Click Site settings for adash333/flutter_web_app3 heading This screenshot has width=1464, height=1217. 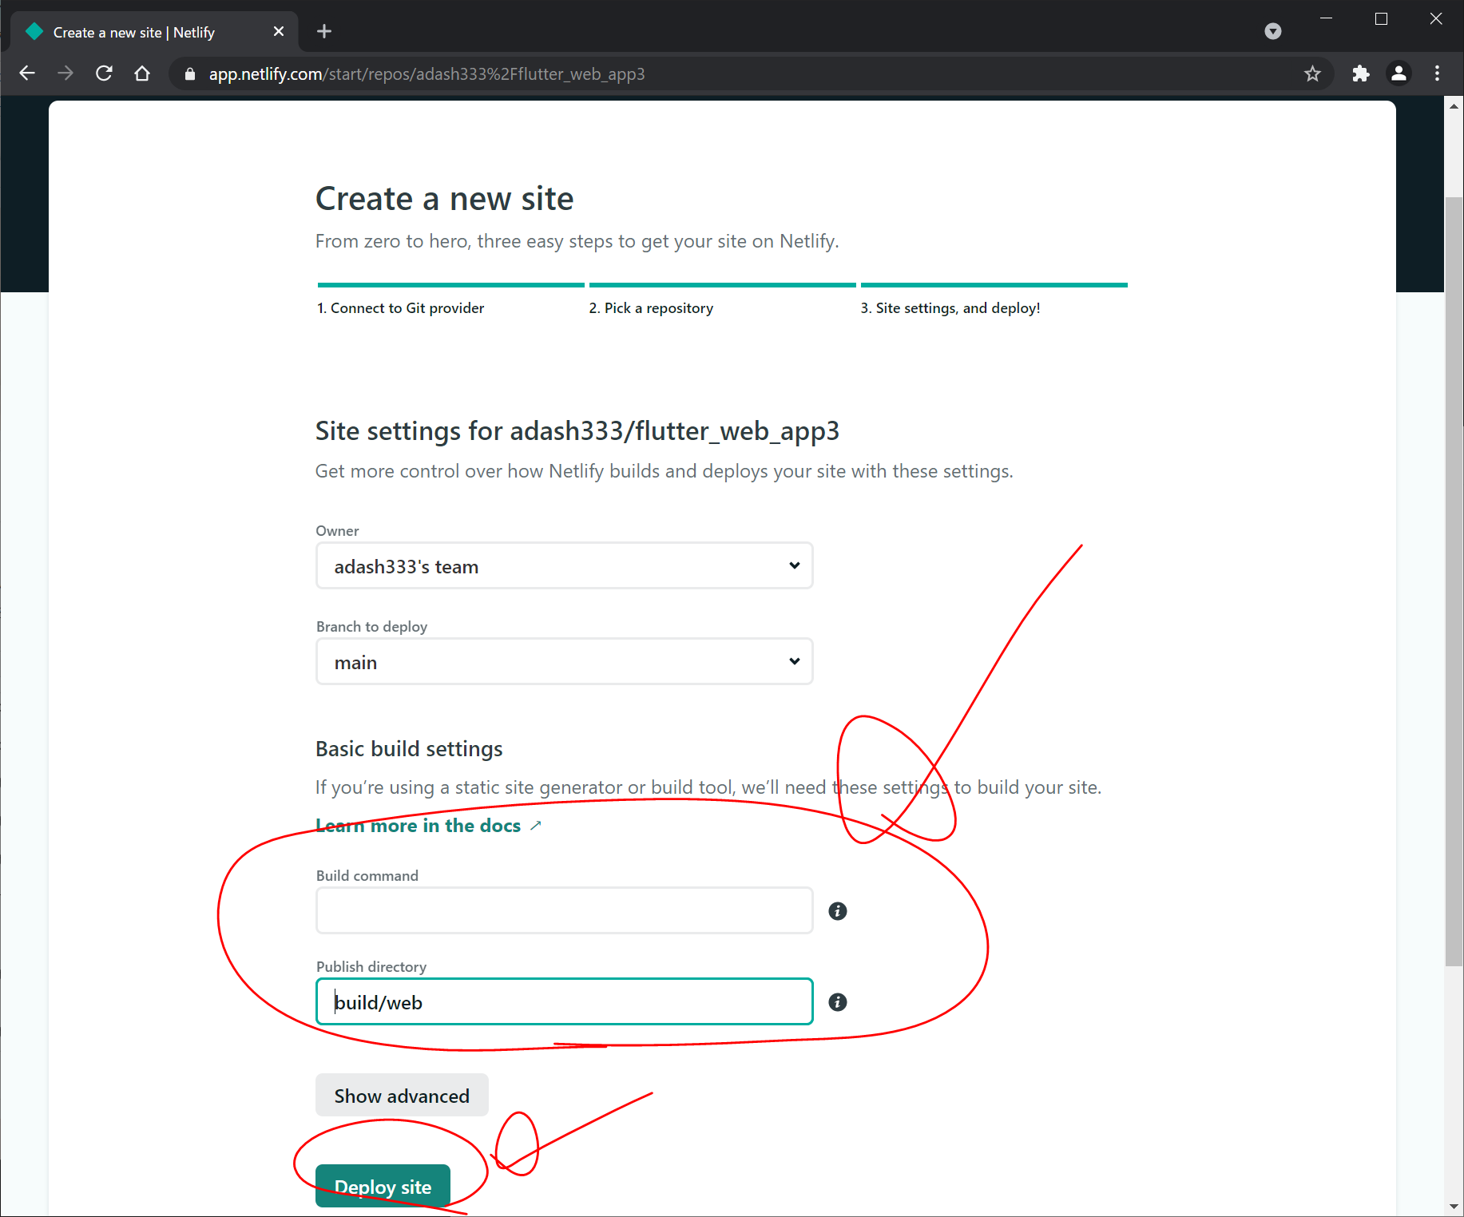577,431
